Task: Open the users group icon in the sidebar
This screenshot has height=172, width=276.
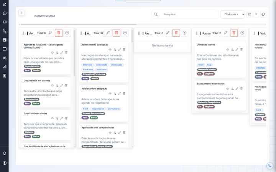Action: coord(5,58)
